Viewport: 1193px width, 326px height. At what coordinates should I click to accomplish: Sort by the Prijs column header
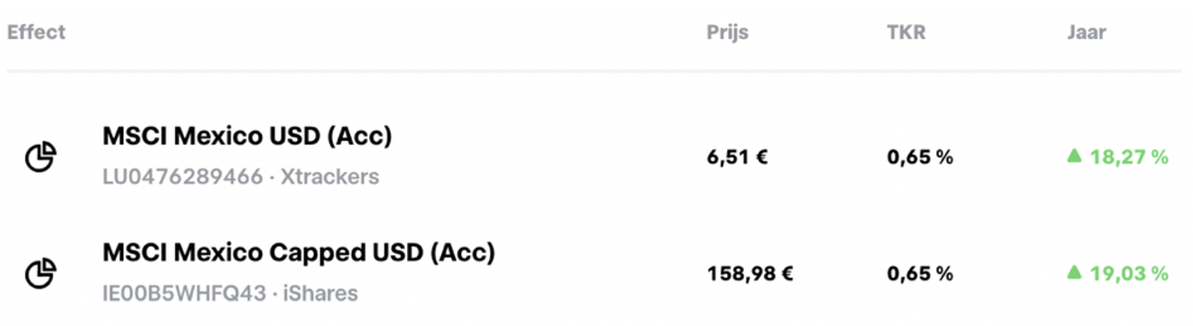coord(727,32)
